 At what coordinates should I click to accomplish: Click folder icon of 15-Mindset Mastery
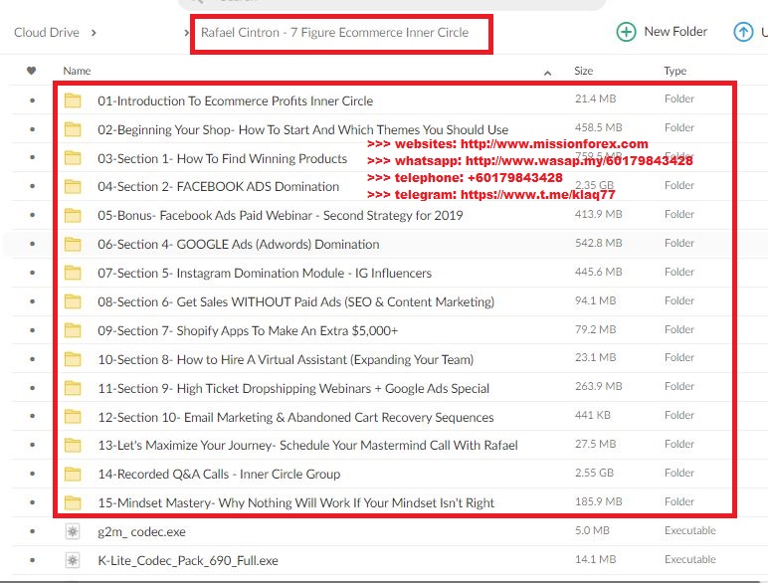(73, 502)
